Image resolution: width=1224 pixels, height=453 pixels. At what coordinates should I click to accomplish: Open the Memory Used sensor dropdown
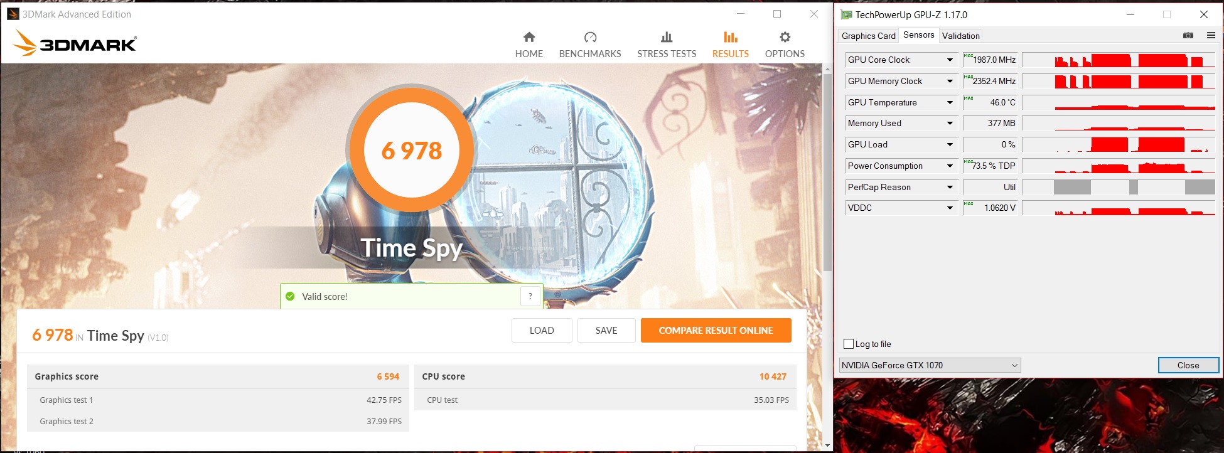(x=950, y=124)
